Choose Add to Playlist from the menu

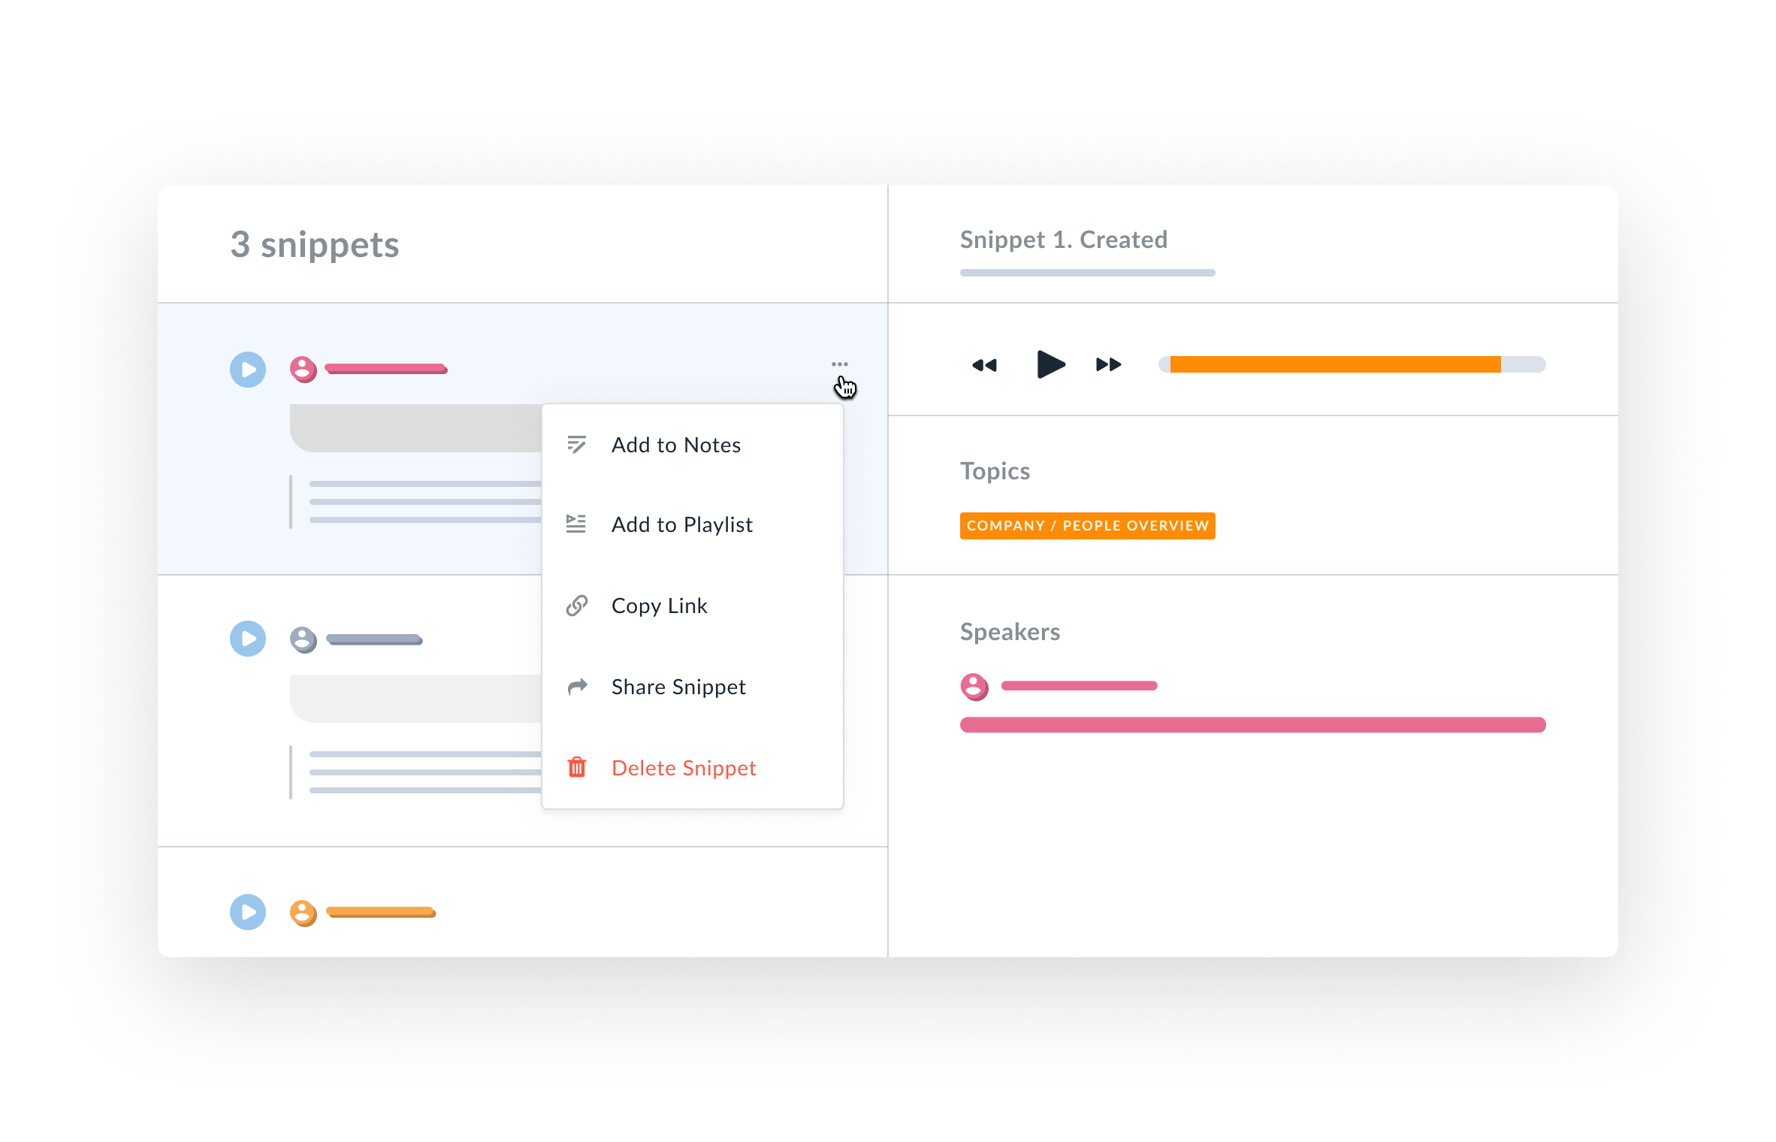tap(693, 524)
